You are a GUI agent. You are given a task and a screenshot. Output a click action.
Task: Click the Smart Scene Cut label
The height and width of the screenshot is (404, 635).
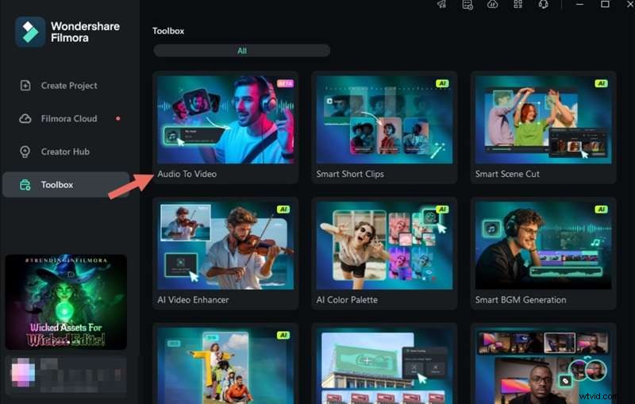pos(507,174)
